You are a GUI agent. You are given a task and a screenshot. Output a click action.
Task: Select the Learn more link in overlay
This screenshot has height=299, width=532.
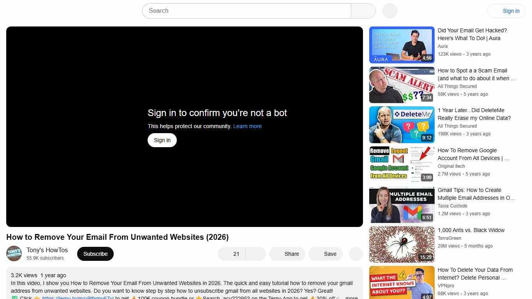[247, 126]
